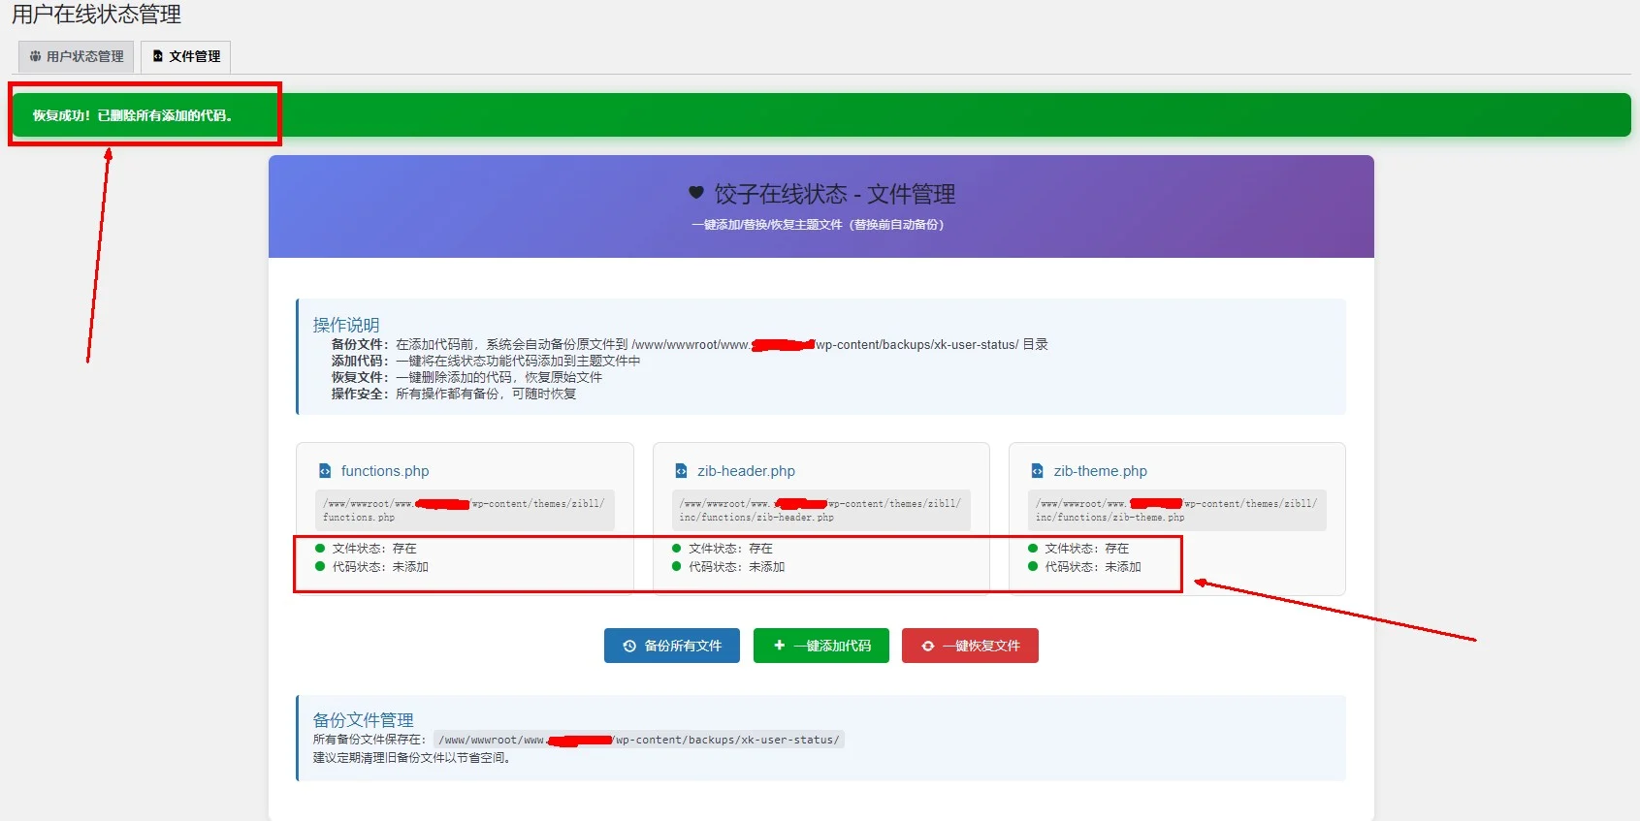Image resolution: width=1640 pixels, height=821 pixels.
Task: Click the zib-theme.php card title
Action: pyautogui.click(x=1100, y=471)
